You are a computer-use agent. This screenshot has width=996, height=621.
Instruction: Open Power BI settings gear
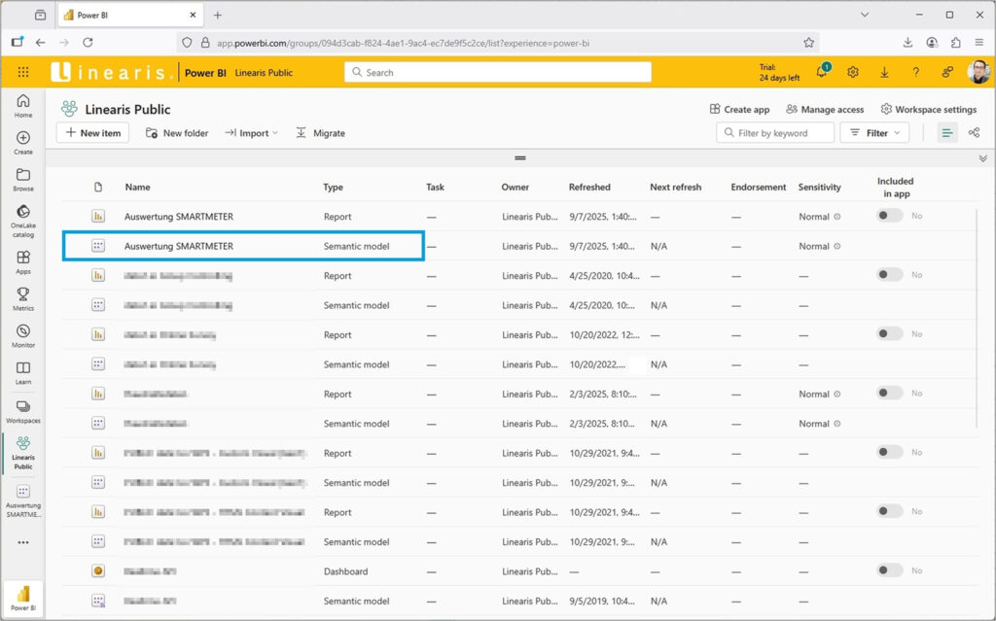(853, 72)
